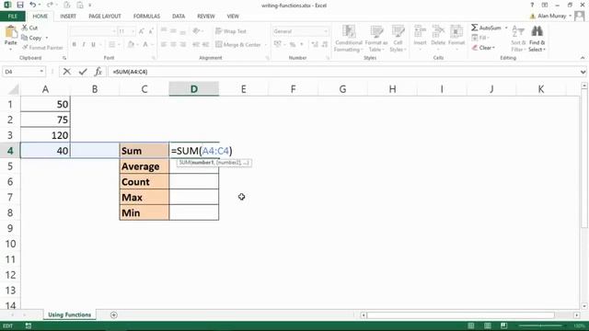The width and height of the screenshot is (589, 331).
Task: Open the General number format dropdown
Action: click(x=326, y=31)
